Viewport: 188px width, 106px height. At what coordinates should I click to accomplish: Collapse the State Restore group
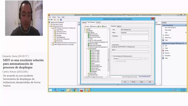[85, 32]
